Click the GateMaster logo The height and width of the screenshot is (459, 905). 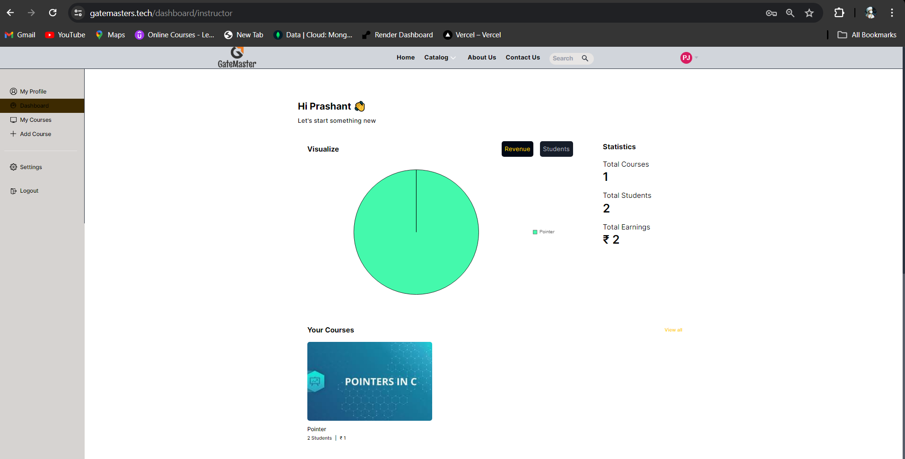(x=237, y=56)
